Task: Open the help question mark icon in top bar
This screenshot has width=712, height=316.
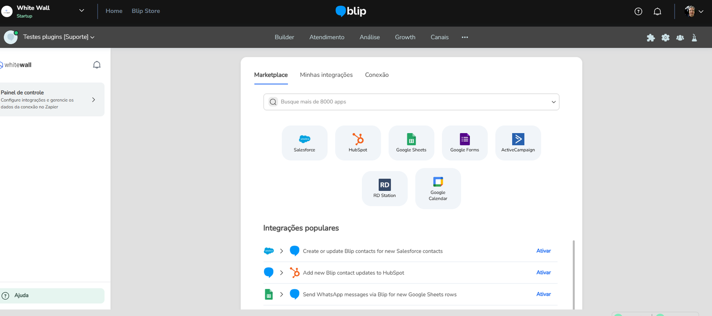Action: 638,12
